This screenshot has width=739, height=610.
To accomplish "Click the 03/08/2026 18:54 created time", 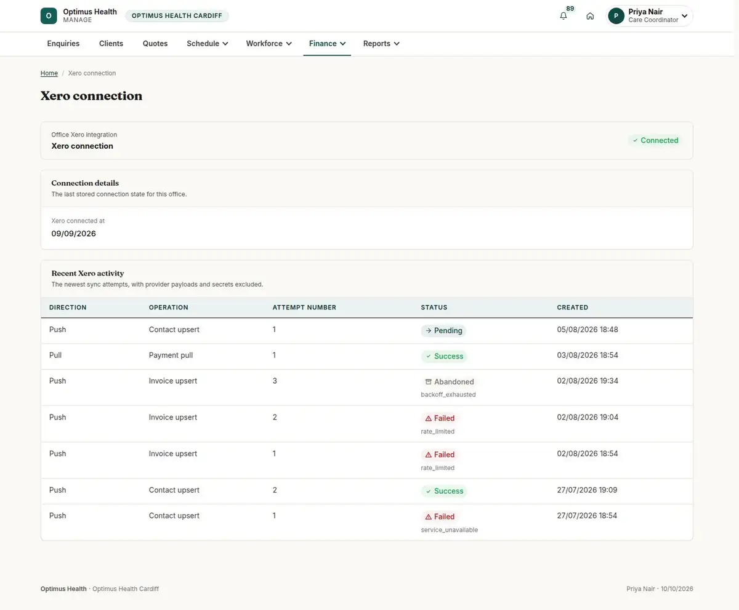I will (x=588, y=355).
